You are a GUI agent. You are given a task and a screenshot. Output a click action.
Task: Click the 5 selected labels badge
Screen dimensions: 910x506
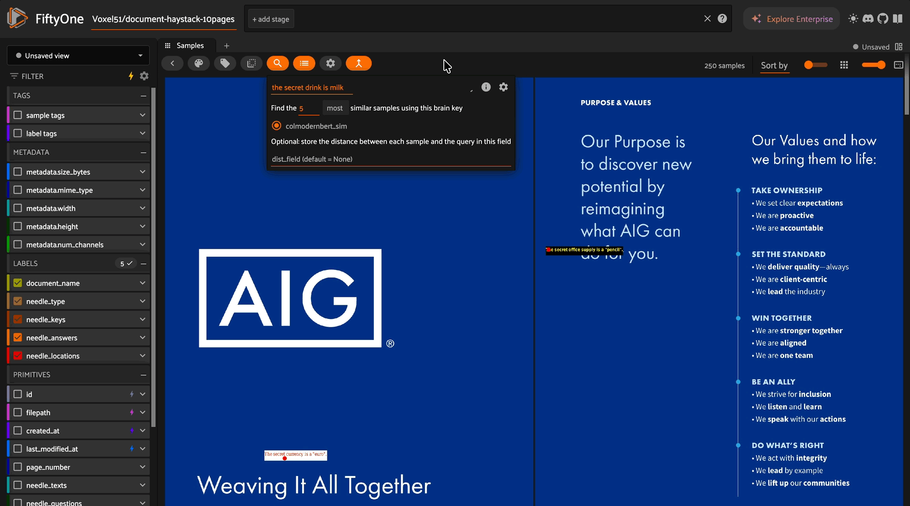click(x=126, y=264)
